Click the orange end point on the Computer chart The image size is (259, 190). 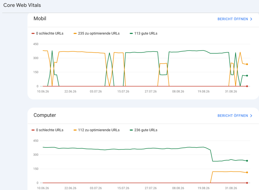247,173
